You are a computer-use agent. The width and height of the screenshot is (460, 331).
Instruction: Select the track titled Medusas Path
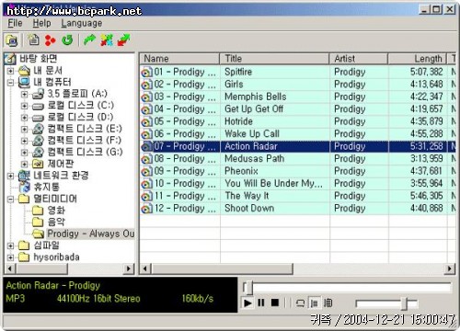tap(255, 159)
